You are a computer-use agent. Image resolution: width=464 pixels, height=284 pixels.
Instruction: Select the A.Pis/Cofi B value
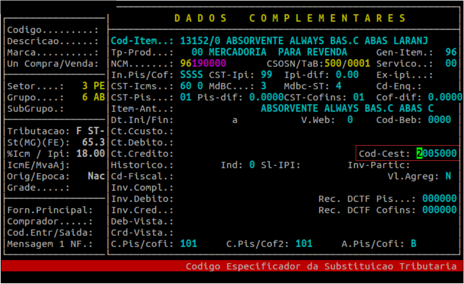413,244
